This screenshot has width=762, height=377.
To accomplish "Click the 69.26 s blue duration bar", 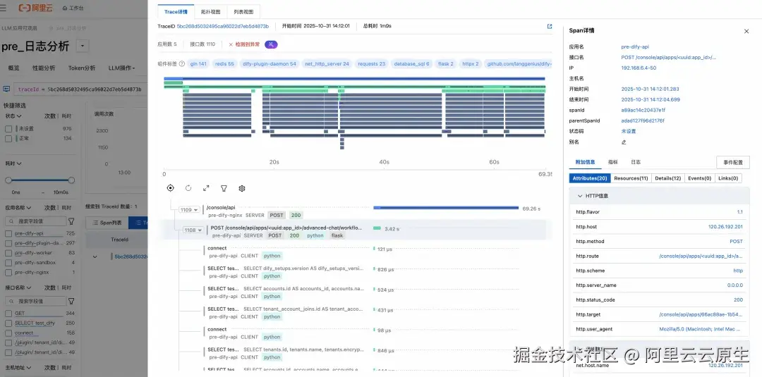I will (446, 208).
